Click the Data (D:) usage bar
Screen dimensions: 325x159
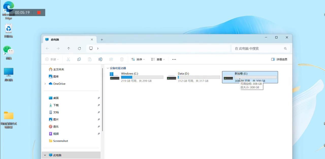199,77
